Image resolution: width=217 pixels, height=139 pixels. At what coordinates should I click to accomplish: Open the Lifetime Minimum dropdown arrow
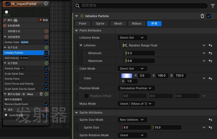pos(204,53)
